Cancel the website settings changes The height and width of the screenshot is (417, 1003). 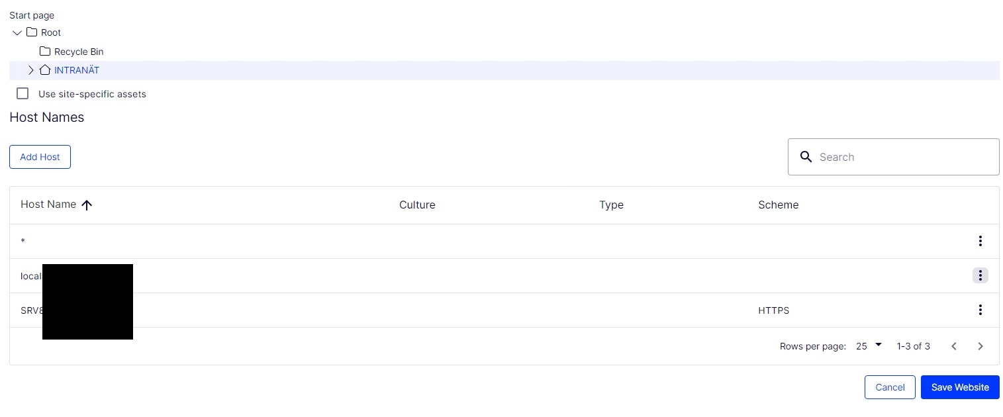[x=889, y=387]
